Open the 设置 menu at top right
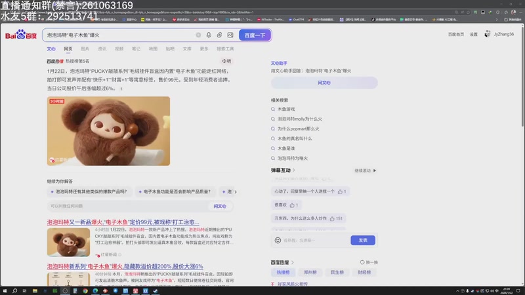This screenshot has width=525, height=295. click(x=473, y=35)
